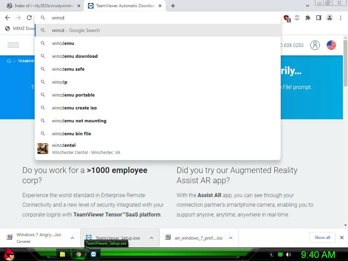Click the 9:40 AM taskbar clock
Image resolution: width=348 pixels, height=261 pixels.
click(318, 255)
